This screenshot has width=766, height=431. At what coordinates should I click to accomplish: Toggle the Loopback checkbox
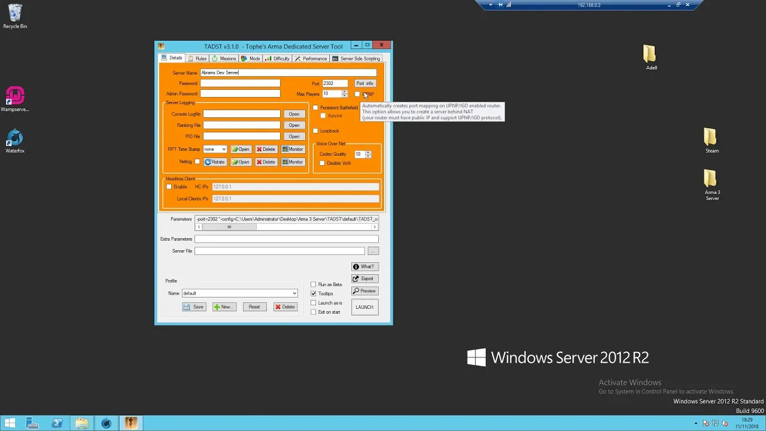click(315, 130)
